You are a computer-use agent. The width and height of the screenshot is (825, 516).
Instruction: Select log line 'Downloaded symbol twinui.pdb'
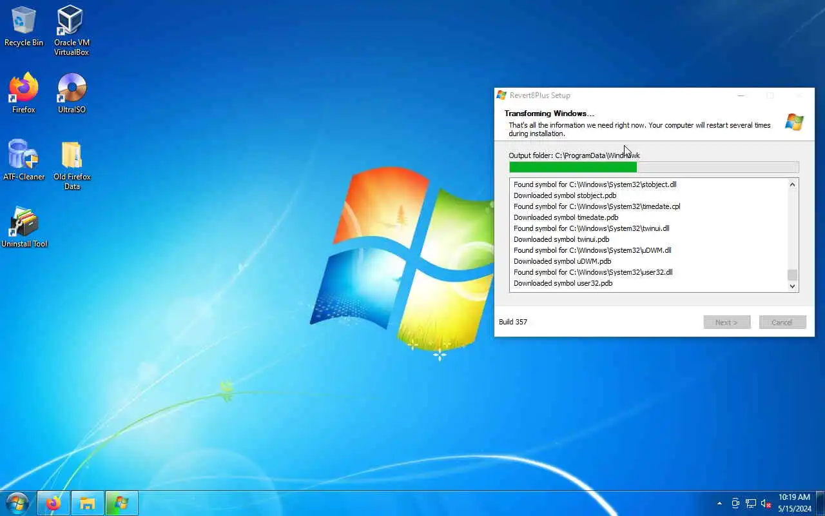click(x=561, y=239)
